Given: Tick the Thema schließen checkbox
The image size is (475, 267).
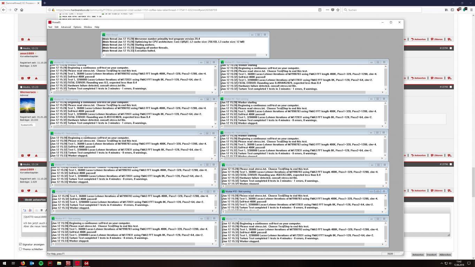Looking at the screenshot, I should pyautogui.click(x=20, y=249).
